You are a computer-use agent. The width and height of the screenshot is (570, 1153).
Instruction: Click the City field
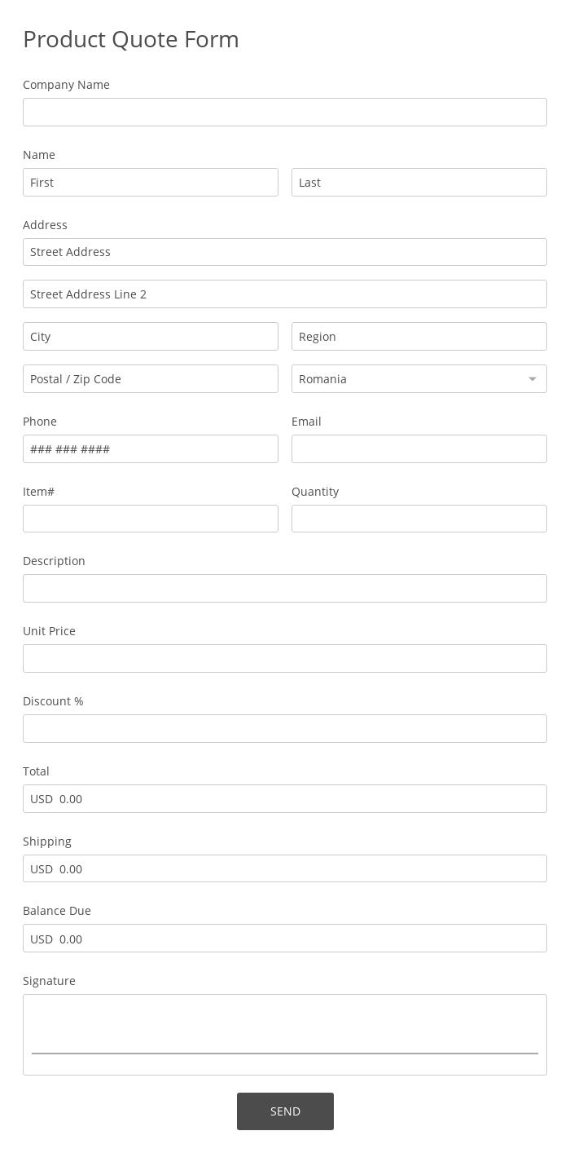151,336
